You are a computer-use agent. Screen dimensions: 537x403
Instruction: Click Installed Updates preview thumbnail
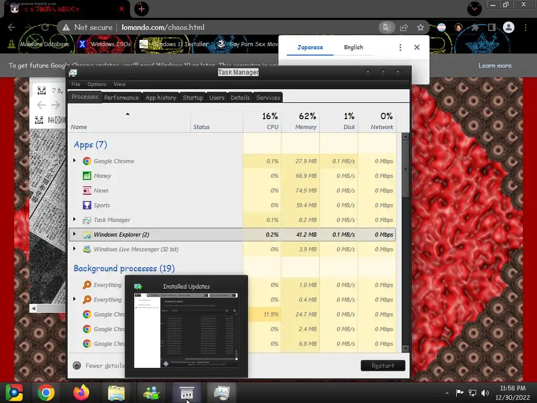pos(186,331)
